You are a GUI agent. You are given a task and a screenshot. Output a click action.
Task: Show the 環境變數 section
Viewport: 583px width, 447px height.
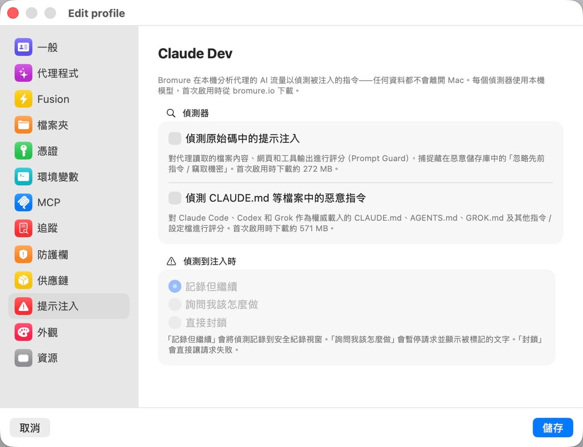pos(69,177)
